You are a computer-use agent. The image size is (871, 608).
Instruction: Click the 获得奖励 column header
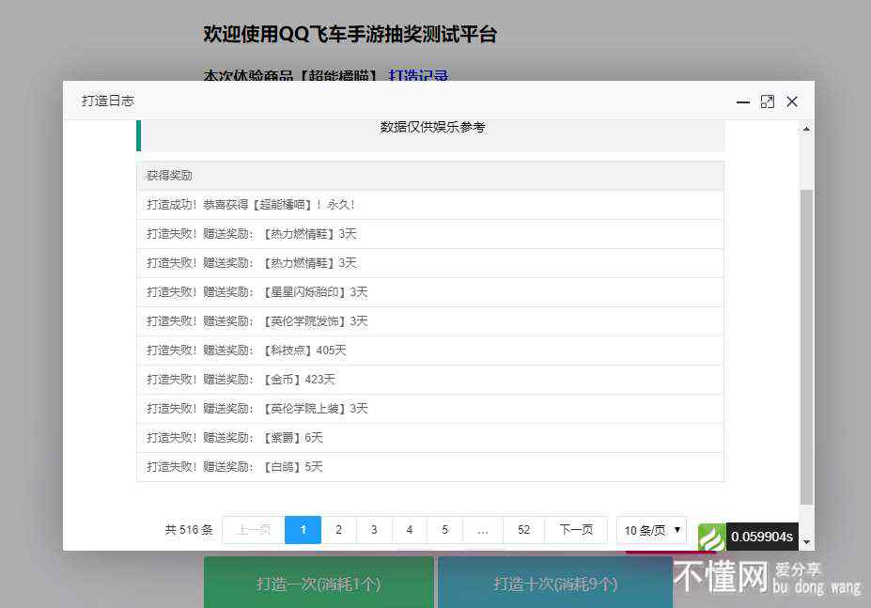click(430, 176)
